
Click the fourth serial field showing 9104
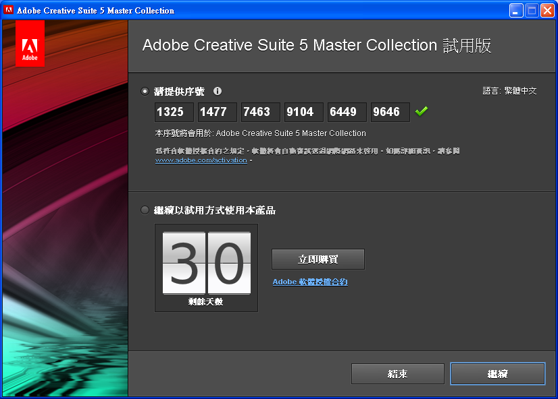tap(303, 112)
